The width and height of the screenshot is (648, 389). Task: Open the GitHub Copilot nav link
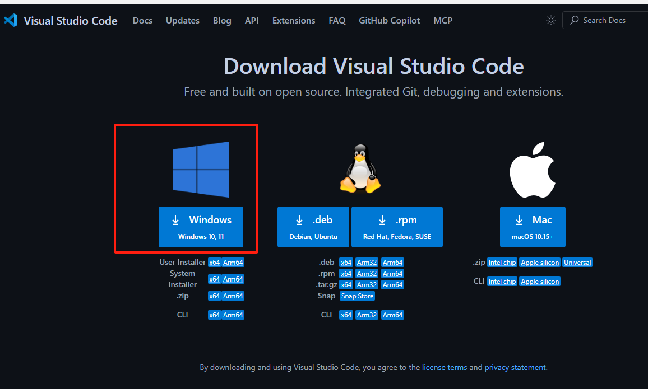pyautogui.click(x=389, y=20)
